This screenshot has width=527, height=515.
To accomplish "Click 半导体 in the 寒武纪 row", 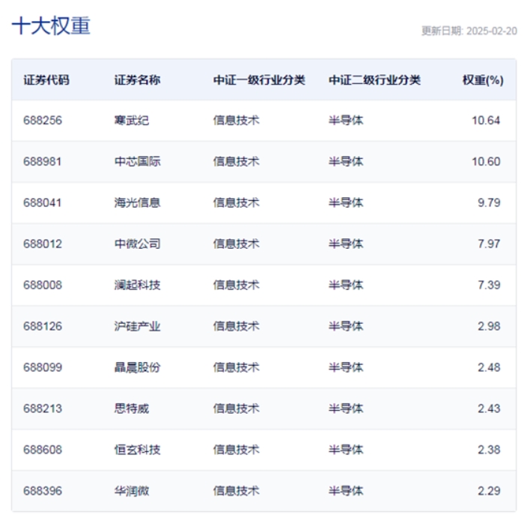I will pos(346,121).
